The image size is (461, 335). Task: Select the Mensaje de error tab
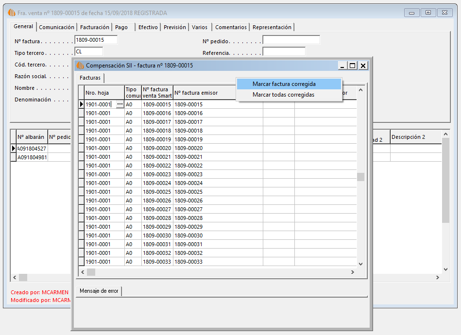coord(99,291)
